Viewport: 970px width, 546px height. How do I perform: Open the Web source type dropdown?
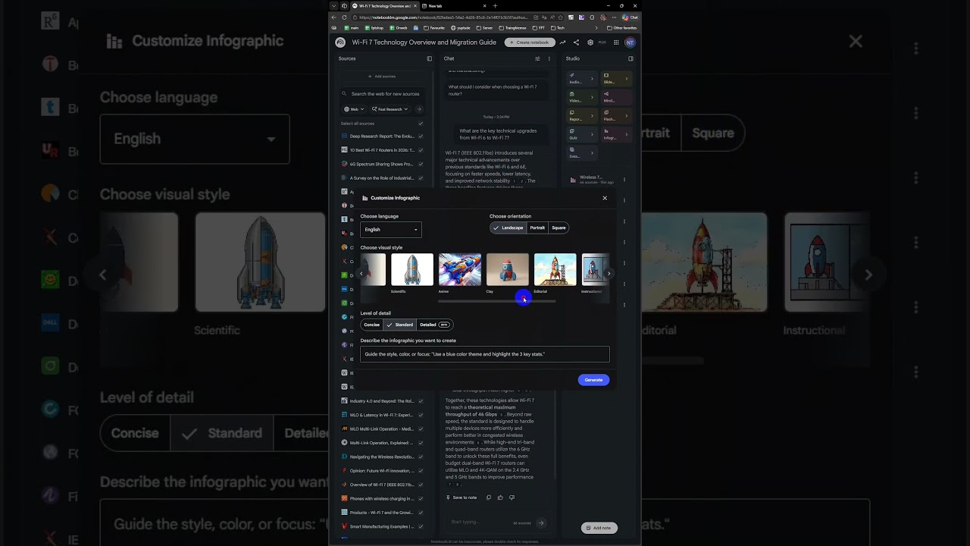click(x=353, y=109)
